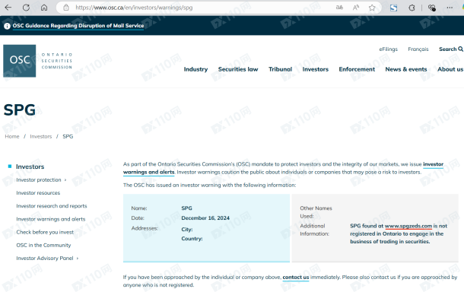
Task: Open the browser essentials heart icon
Action: pos(432,8)
